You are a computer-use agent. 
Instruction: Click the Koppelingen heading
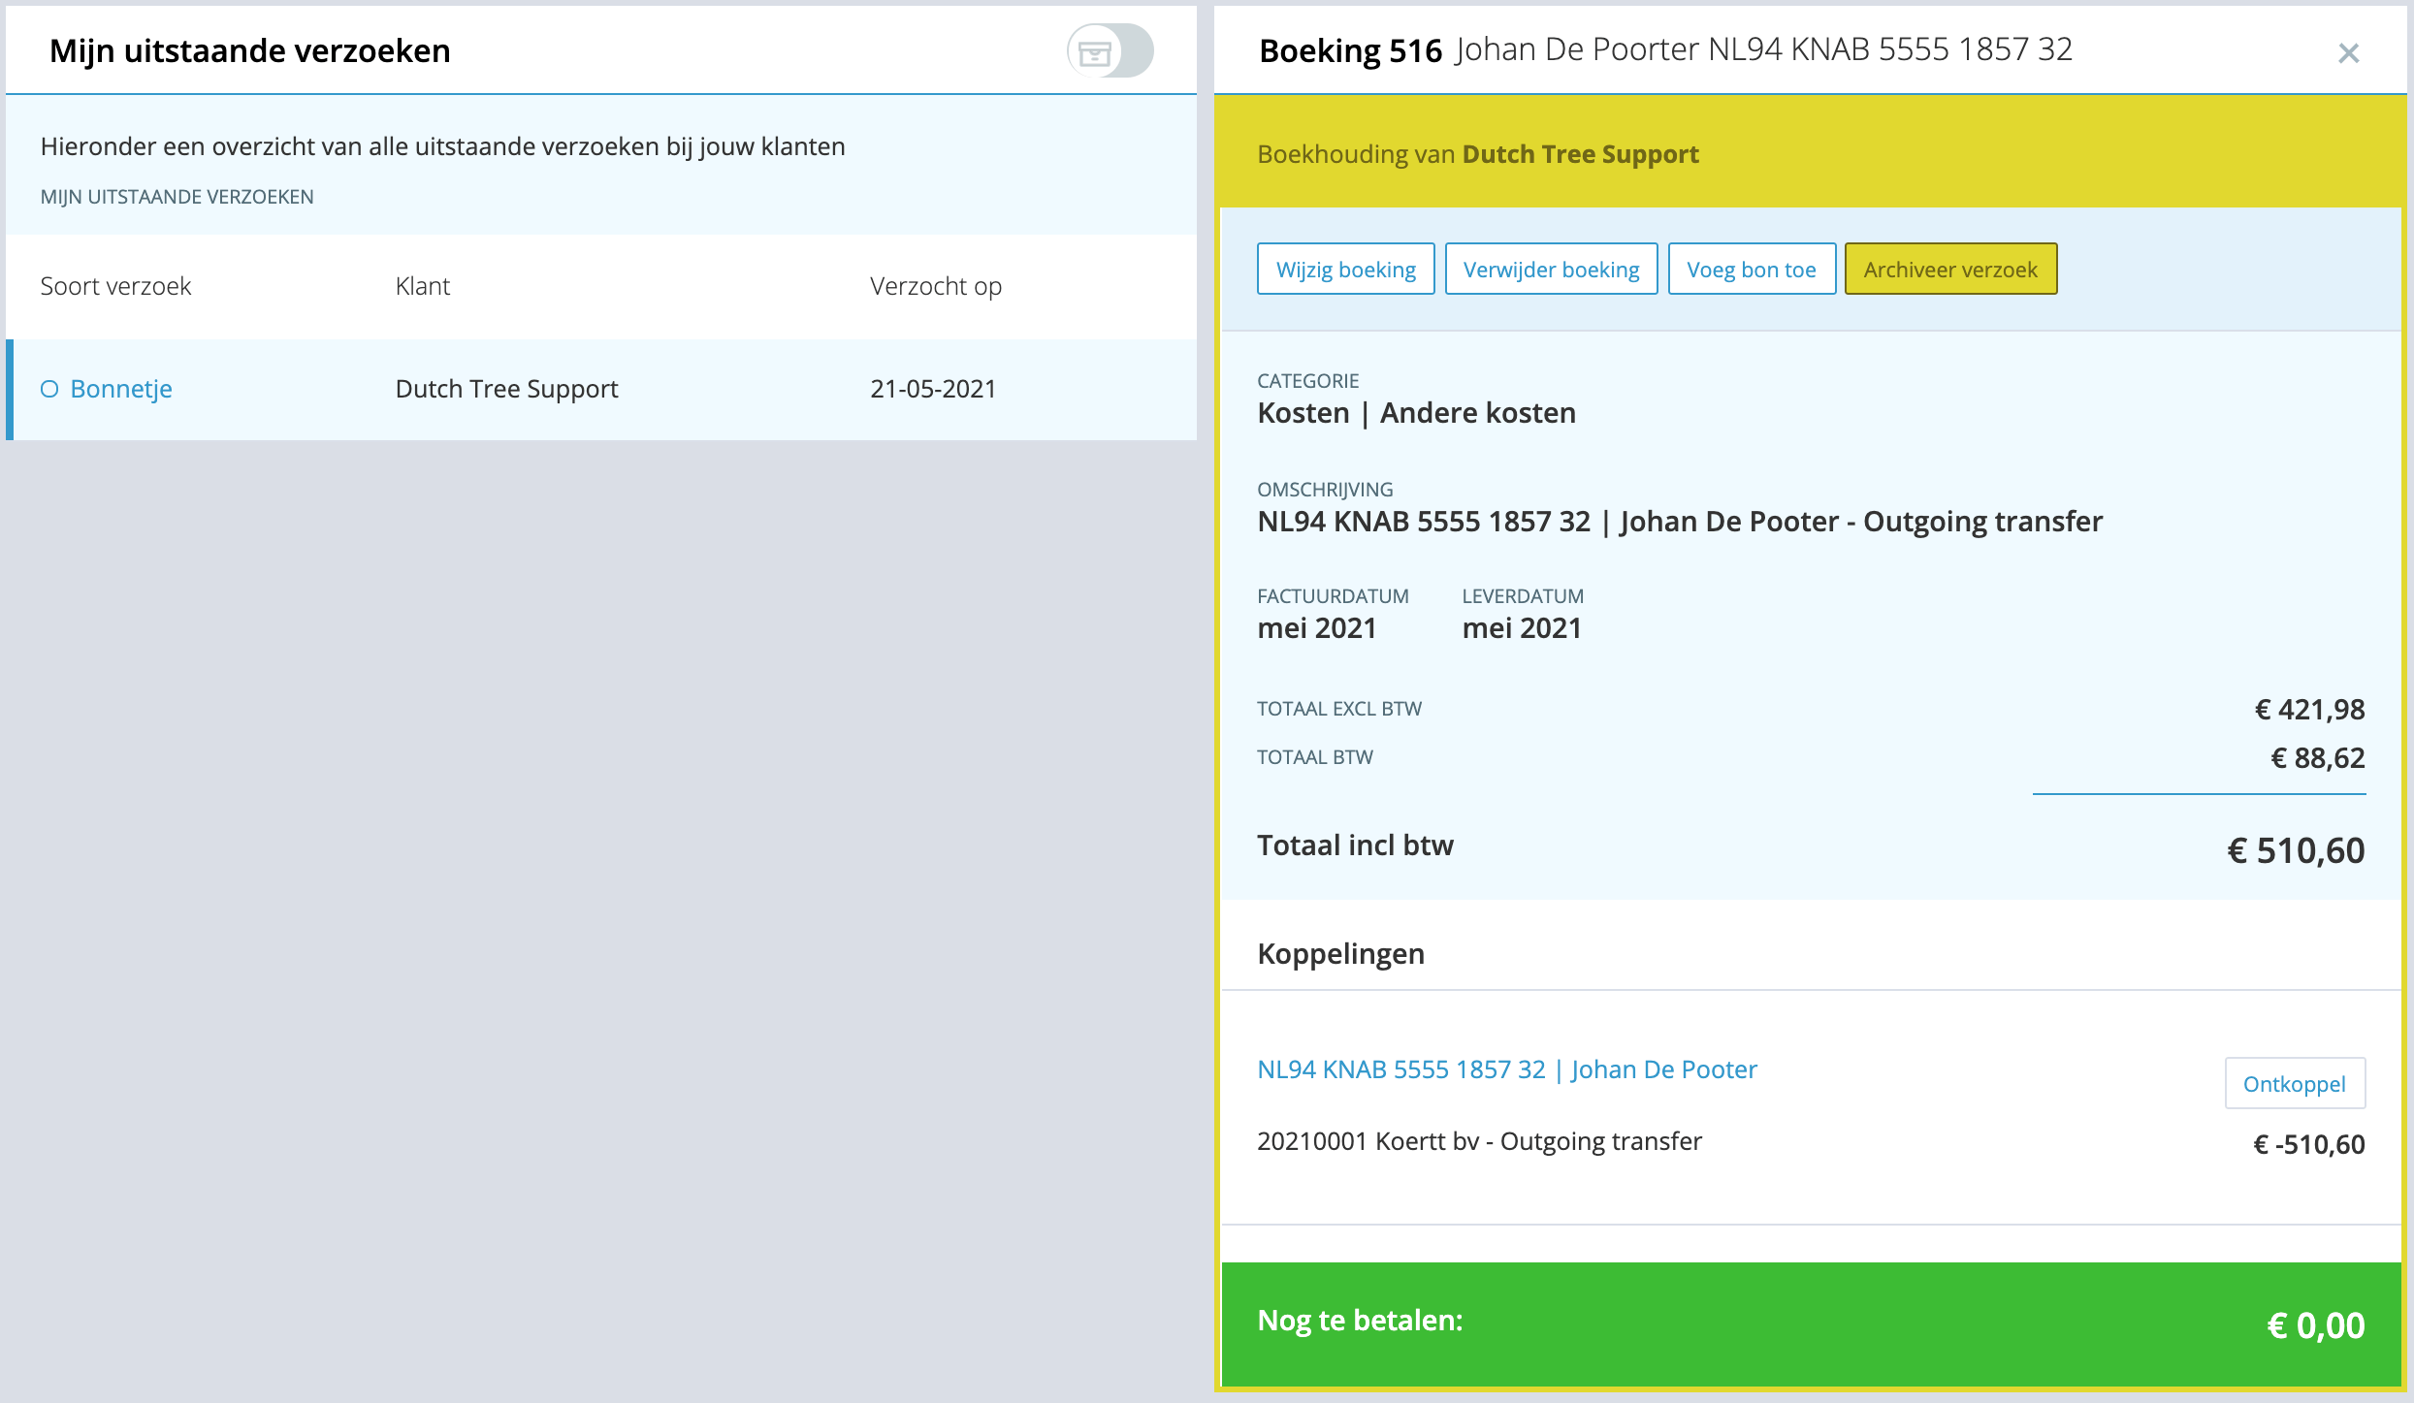pyautogui.click(x=1340, y=954)
